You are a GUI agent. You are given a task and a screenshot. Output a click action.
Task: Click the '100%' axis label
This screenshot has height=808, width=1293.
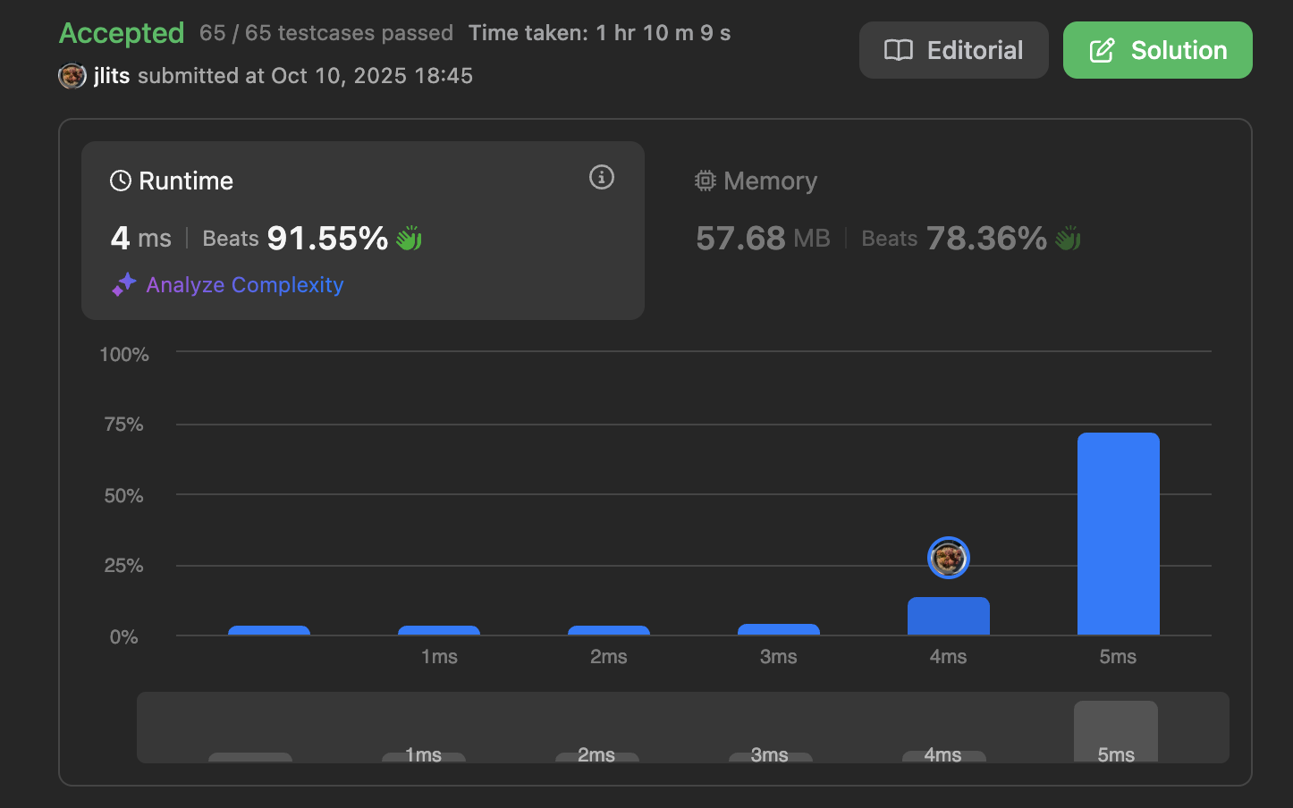124,355
